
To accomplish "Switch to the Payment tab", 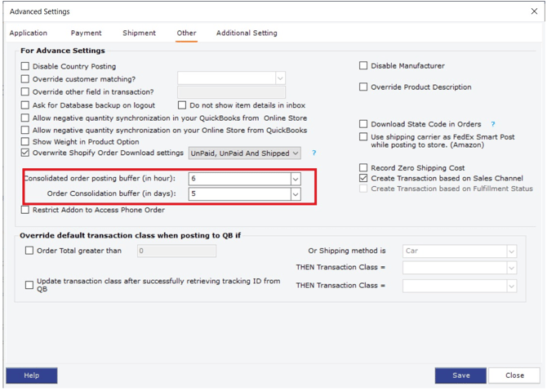I will point(86,33).
